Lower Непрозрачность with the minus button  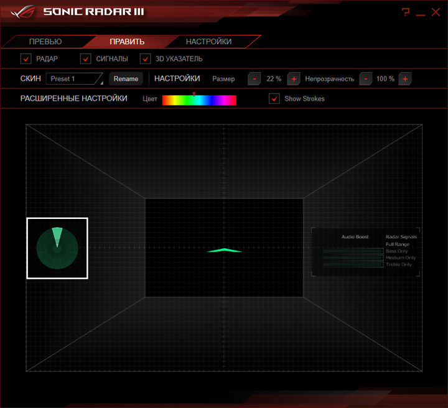point(366,79)
